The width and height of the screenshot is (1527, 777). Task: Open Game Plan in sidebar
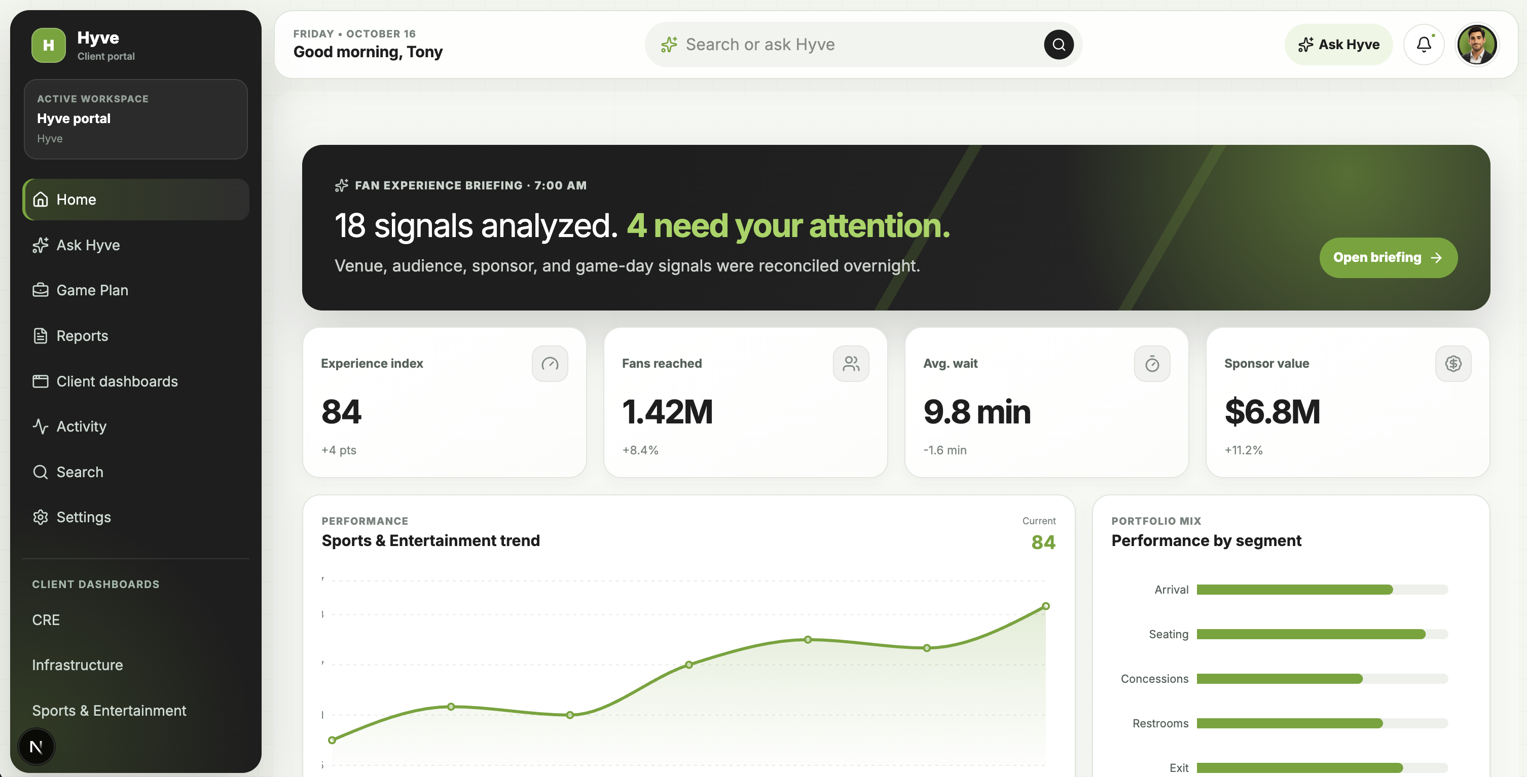coord(136,290)
